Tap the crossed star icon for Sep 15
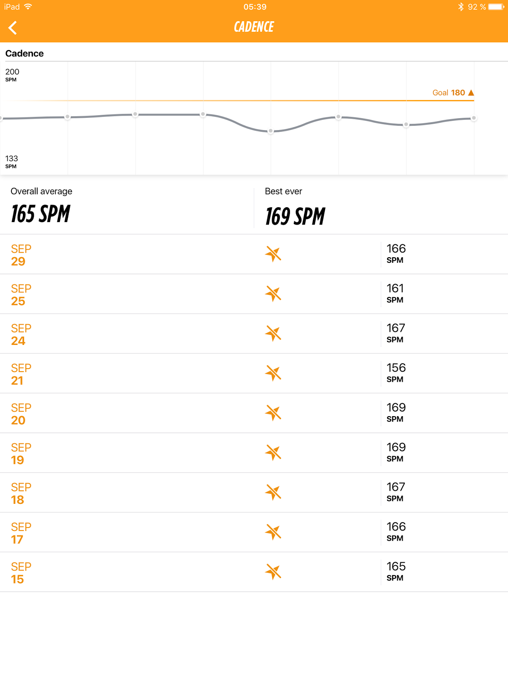Viewport: 508px width, 678px height. (x=273, y=572)
